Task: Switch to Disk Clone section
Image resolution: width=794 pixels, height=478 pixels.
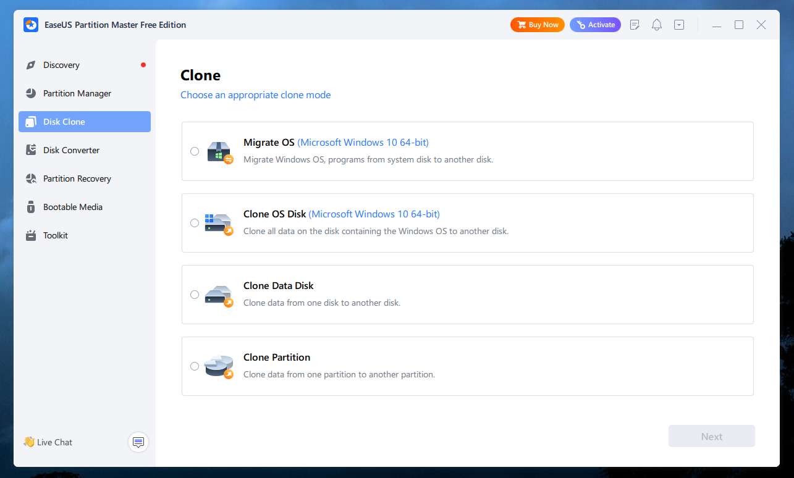Action: [85, 122]
